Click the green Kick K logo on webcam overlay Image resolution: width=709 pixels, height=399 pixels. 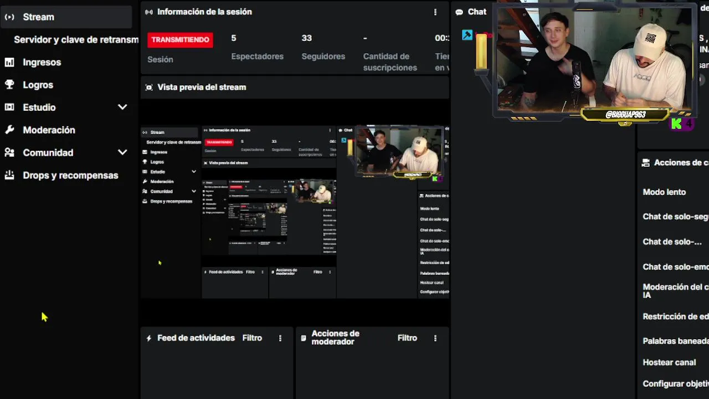676,124
